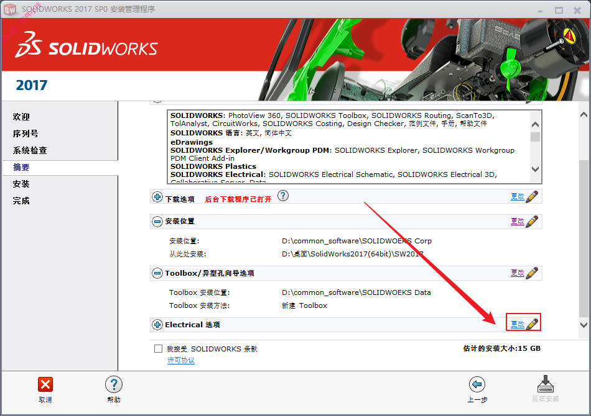The image size is (591, 416).
Task: Click the SOLIDWORKS logo in banner
Action: pyautogui.click(x=86, y=45)
